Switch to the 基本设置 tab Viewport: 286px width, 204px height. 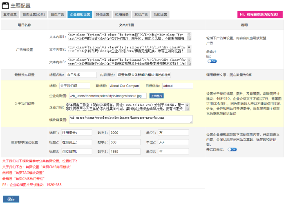[x=10, y=15]
